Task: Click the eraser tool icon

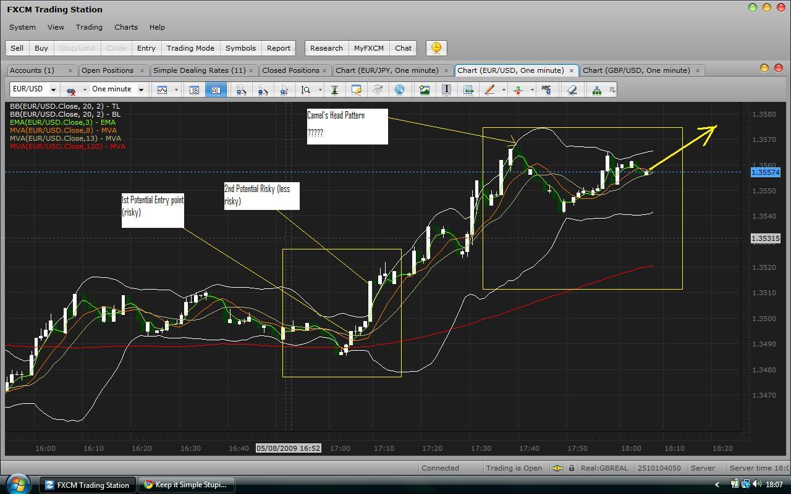Action: click(572, 90)
